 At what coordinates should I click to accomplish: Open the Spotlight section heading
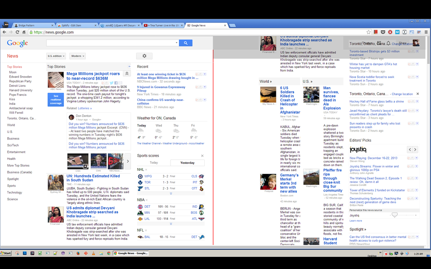point(358,229)
